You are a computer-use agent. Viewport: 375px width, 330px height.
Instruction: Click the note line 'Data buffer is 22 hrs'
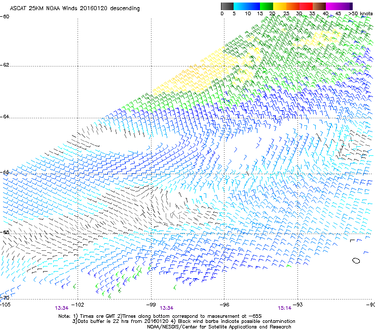183,321
